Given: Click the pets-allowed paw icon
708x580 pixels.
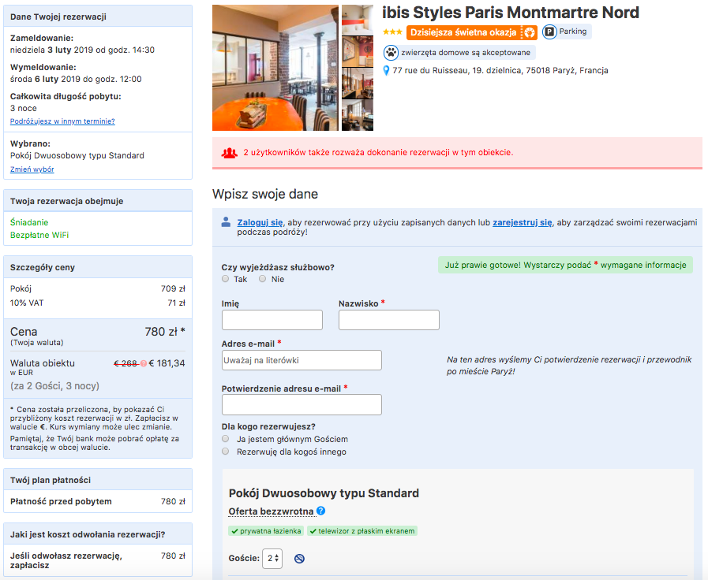Looking at the screenshot, I should click(x=391, y=53).
